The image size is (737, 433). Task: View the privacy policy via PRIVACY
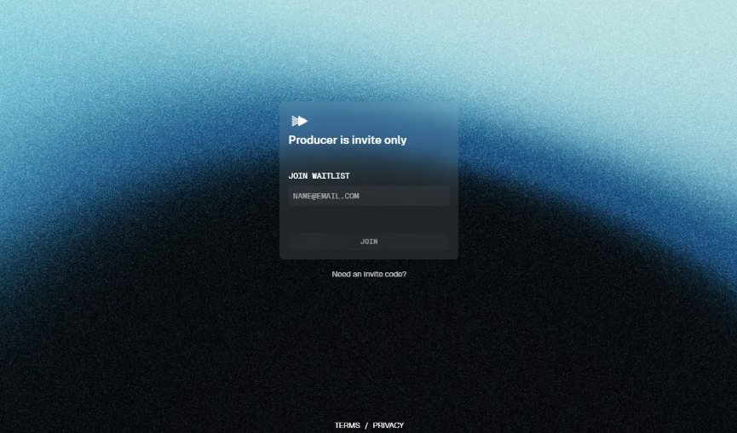[x=388, y=425]
